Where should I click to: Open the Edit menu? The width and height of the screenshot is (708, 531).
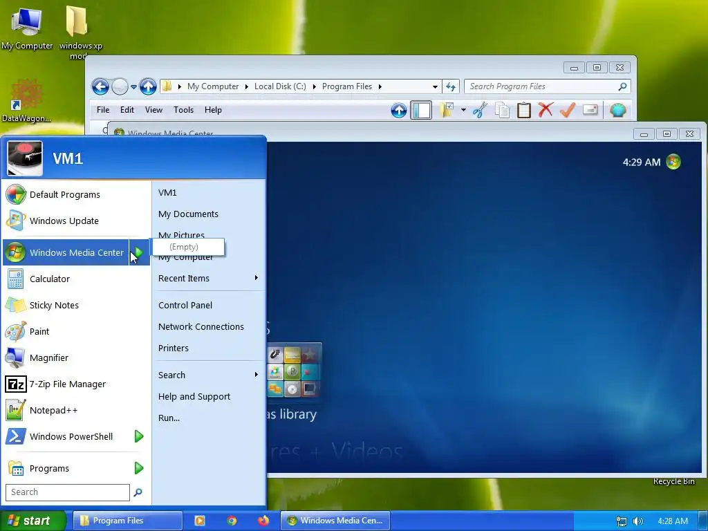[127, 110]
